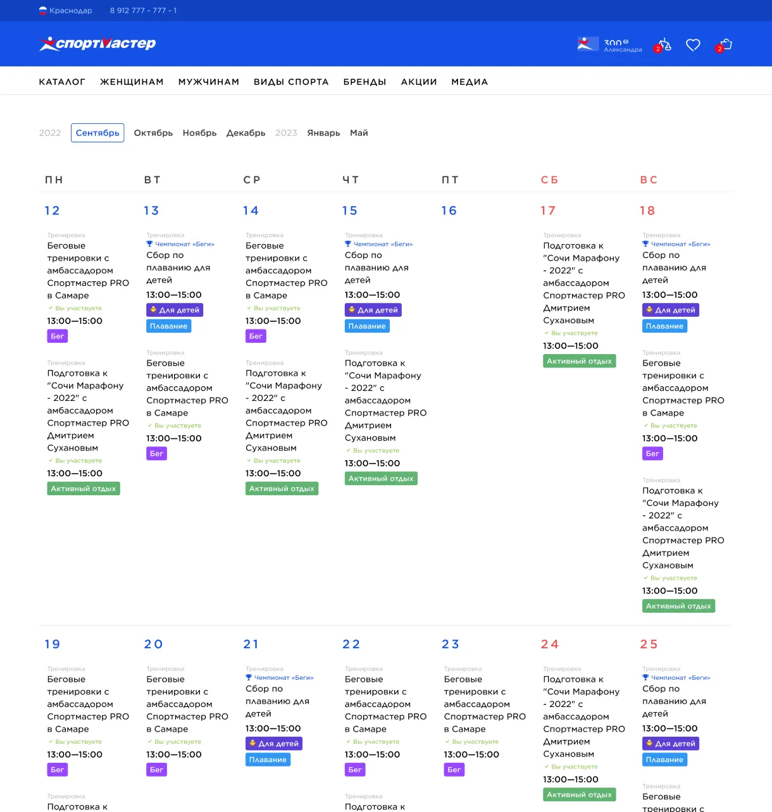Click the Плавание tag on day 15
Screen dimensions: 772x812
(367, 326)
